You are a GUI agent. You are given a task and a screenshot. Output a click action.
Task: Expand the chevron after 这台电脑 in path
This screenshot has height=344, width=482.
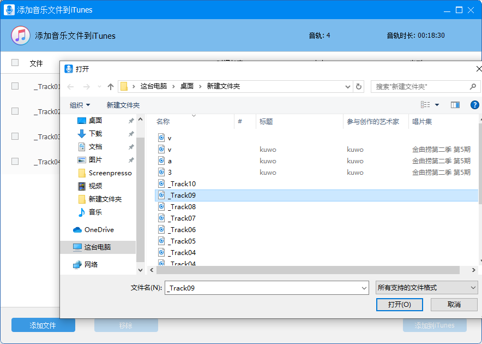(x=174, y=86)
